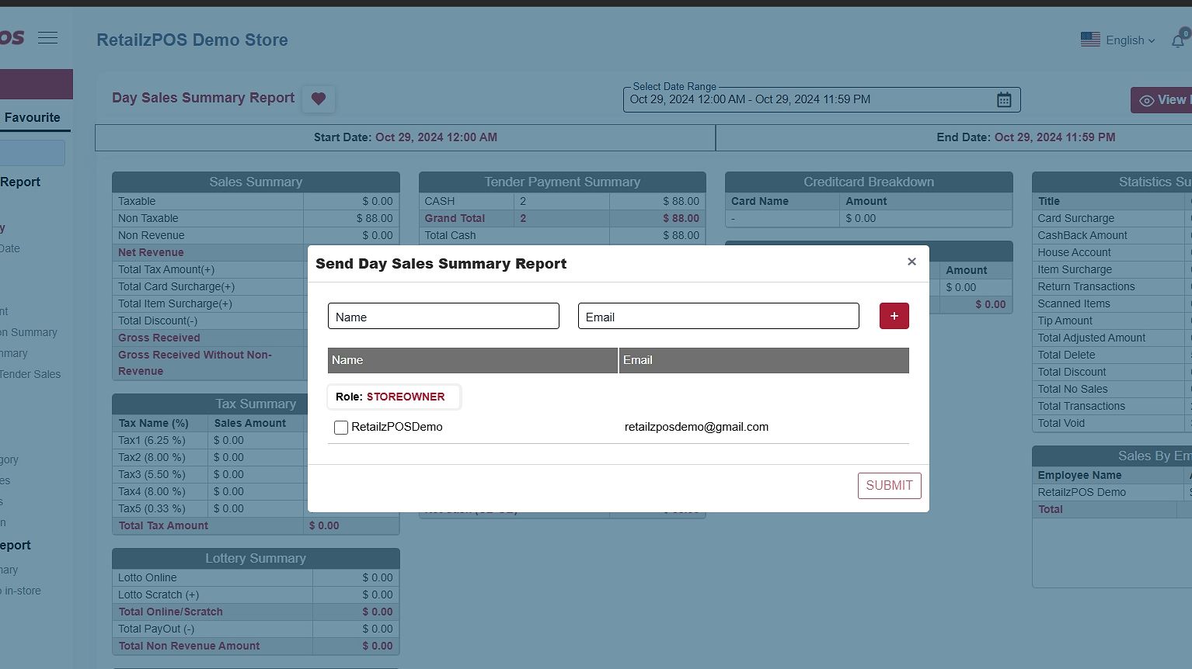Screen dimensions: 1192x669
Task: Click the Email input field
Action: pos(718,317)
